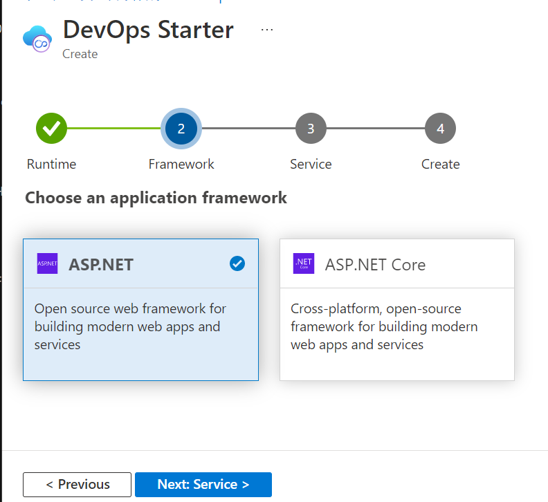Click the 'Cross-platform, open-source' description
This screenshot has height=502, width=548.
coord(384,326)
